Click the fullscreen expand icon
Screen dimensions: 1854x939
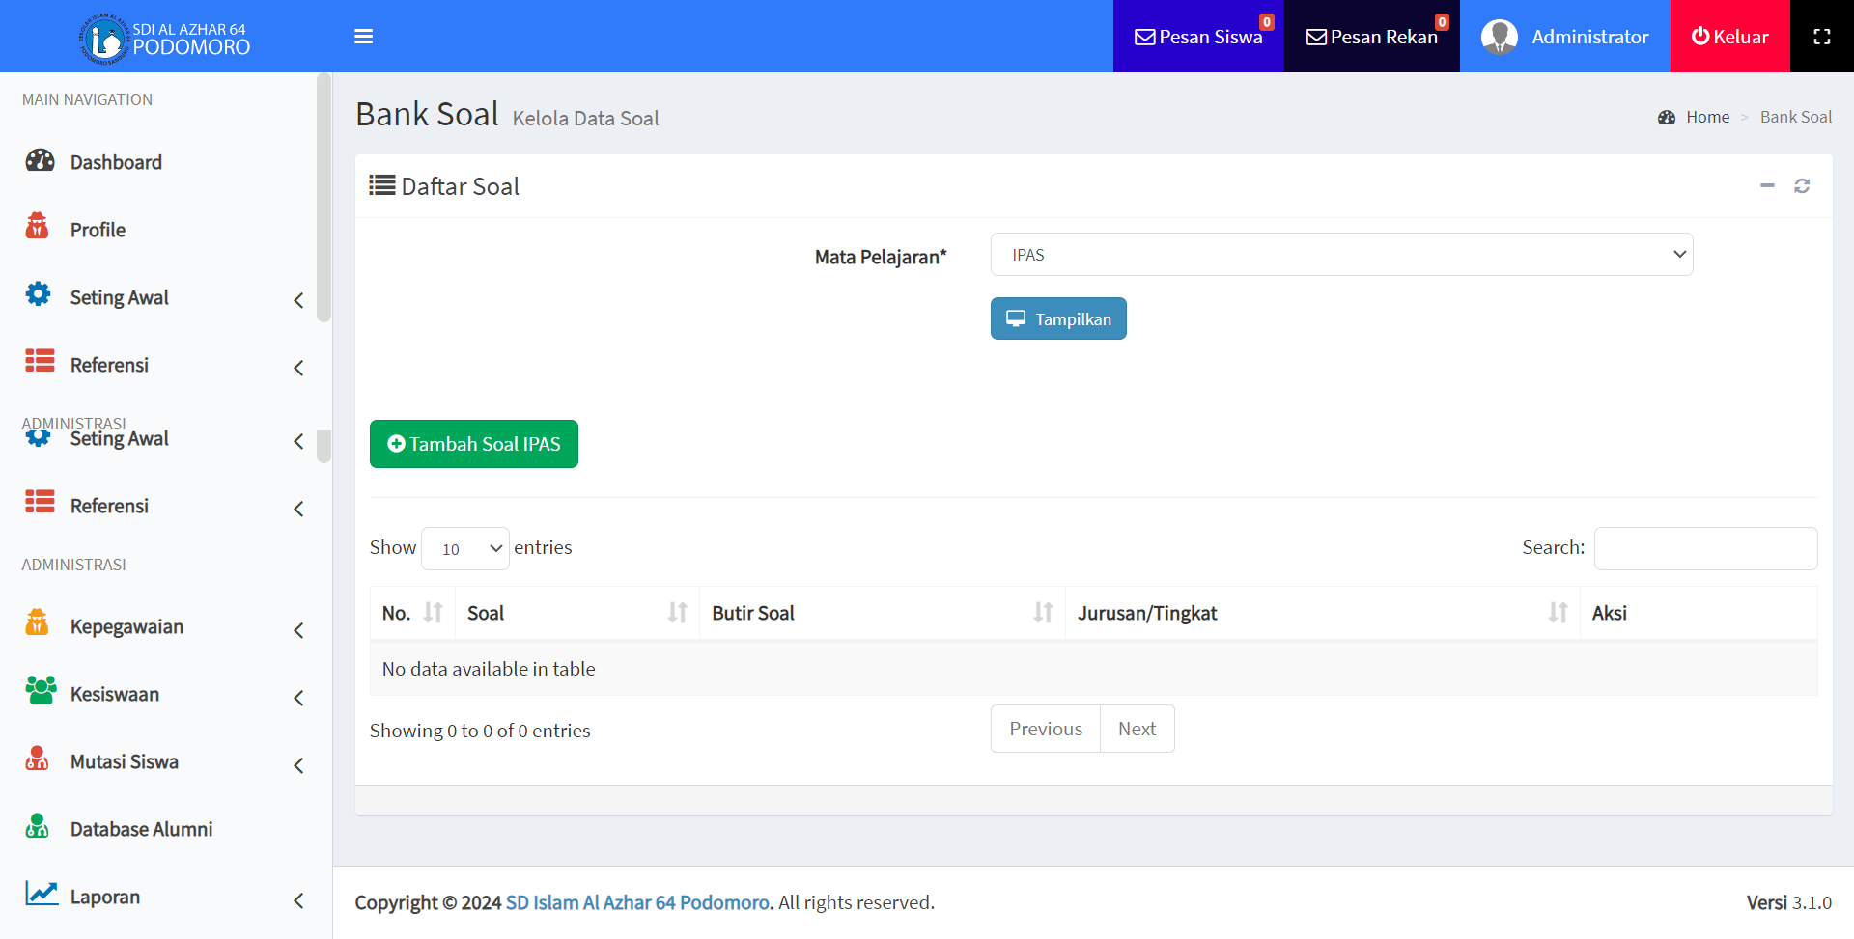coord(1821,37)
